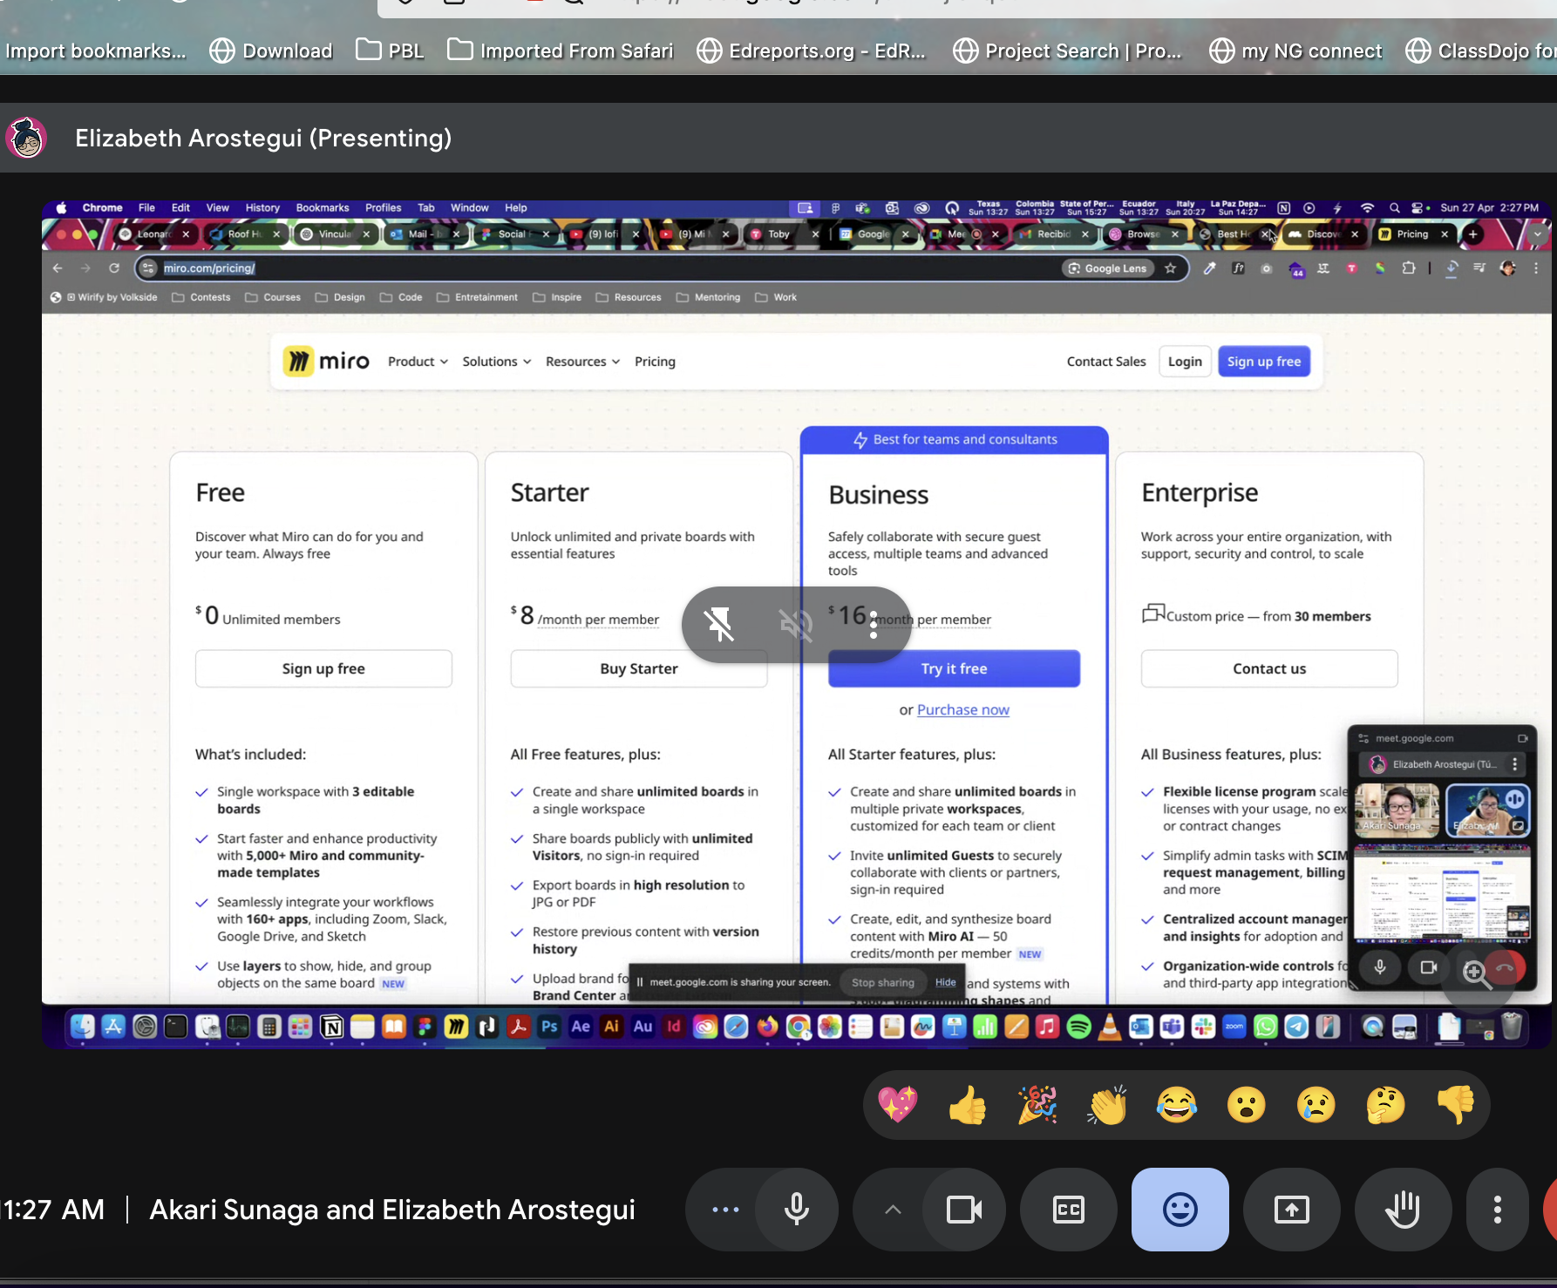Open Notion from the shared Dock

tap(331, 1027)
